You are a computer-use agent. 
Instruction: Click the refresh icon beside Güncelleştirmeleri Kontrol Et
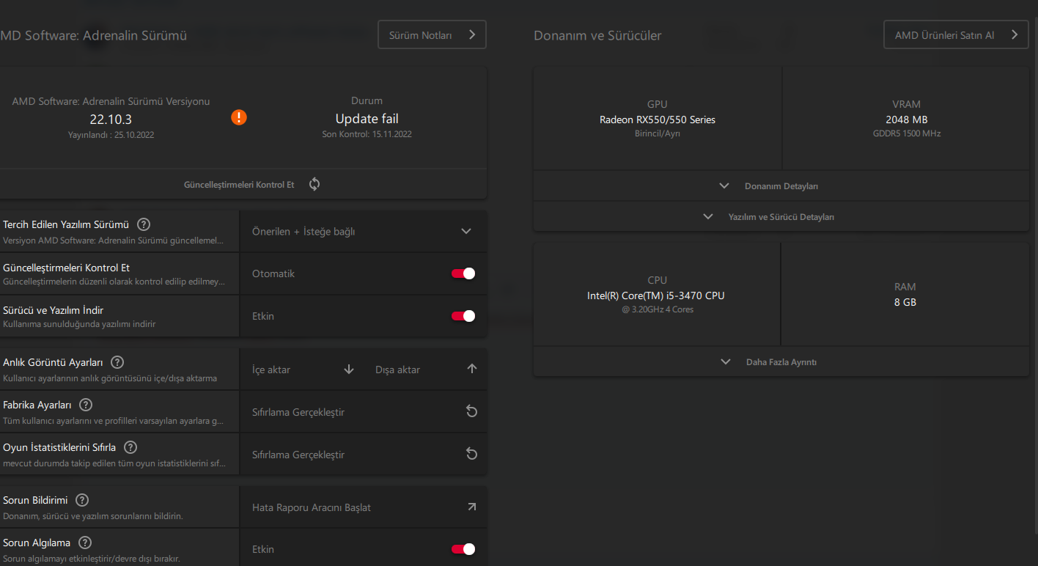314,184
